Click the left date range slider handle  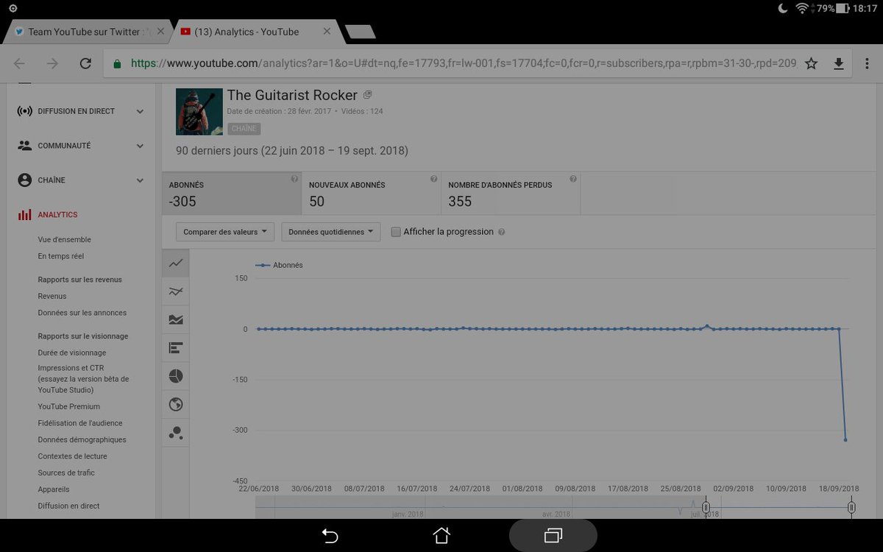[x=706, y=507]
